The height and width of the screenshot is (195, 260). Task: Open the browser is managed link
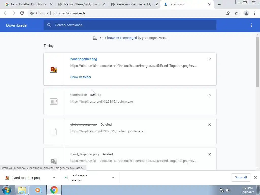122,38
